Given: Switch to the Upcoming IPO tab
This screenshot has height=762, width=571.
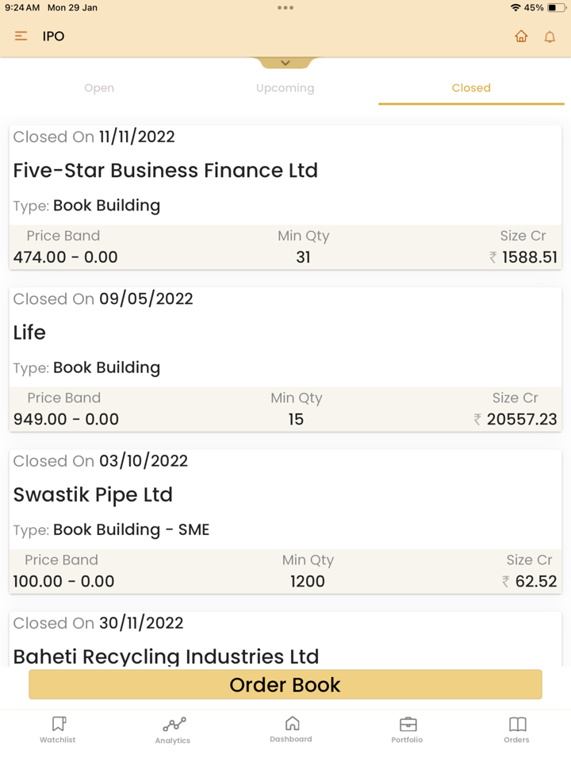Looking at the screenshot, I should coord(285,88).
